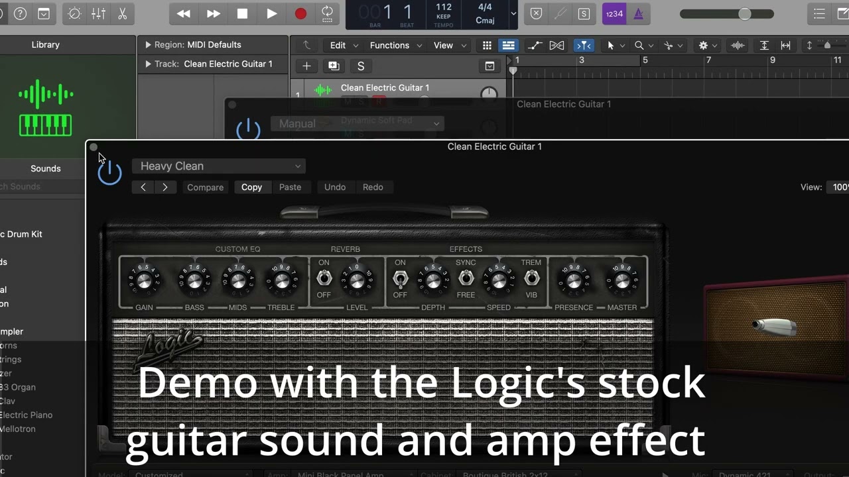Viewport: 849px width, 477px height.
Task: Click the Compare button
Action: 205,187
